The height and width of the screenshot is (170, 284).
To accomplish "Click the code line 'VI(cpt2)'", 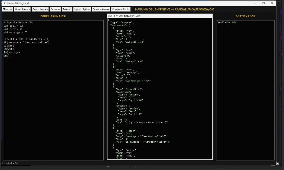I will [10, 46].
